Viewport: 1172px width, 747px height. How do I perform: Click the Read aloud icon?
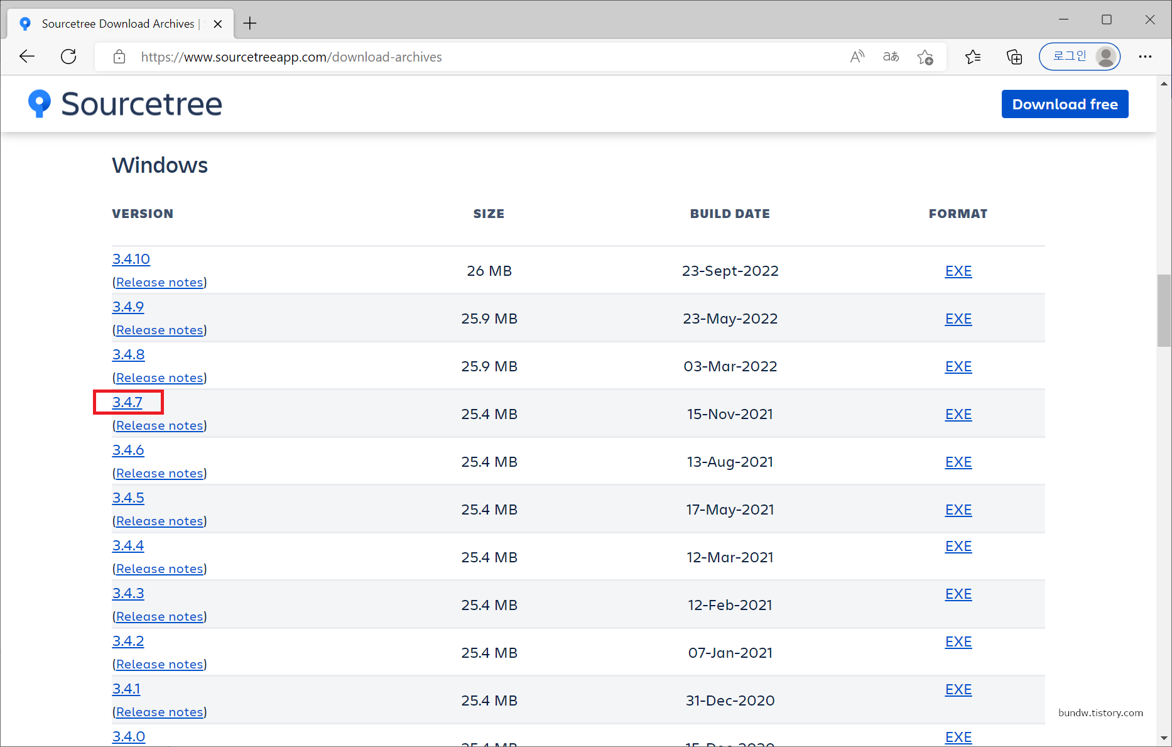[x=857, y=57]
